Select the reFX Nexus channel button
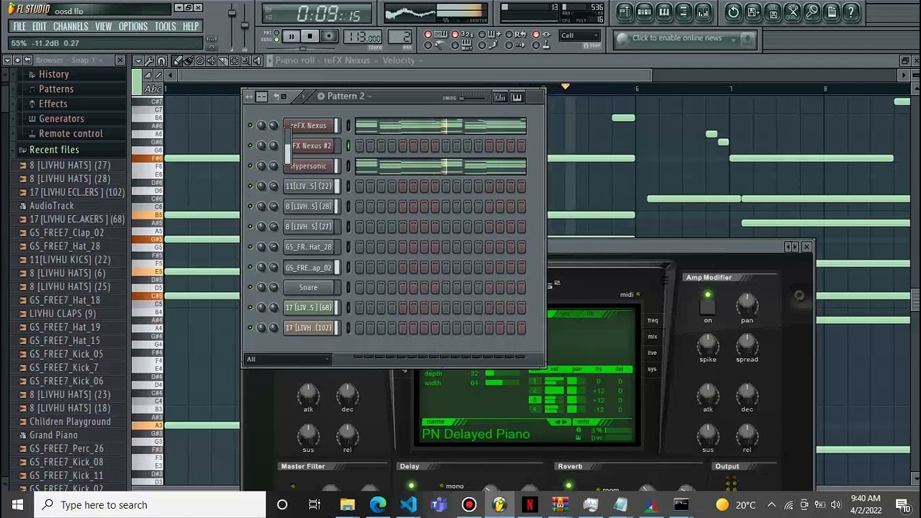 (x=309, y=126)
